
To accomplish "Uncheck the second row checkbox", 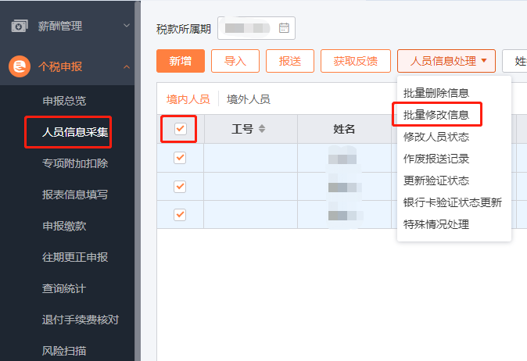I will [x=180, y=187].
